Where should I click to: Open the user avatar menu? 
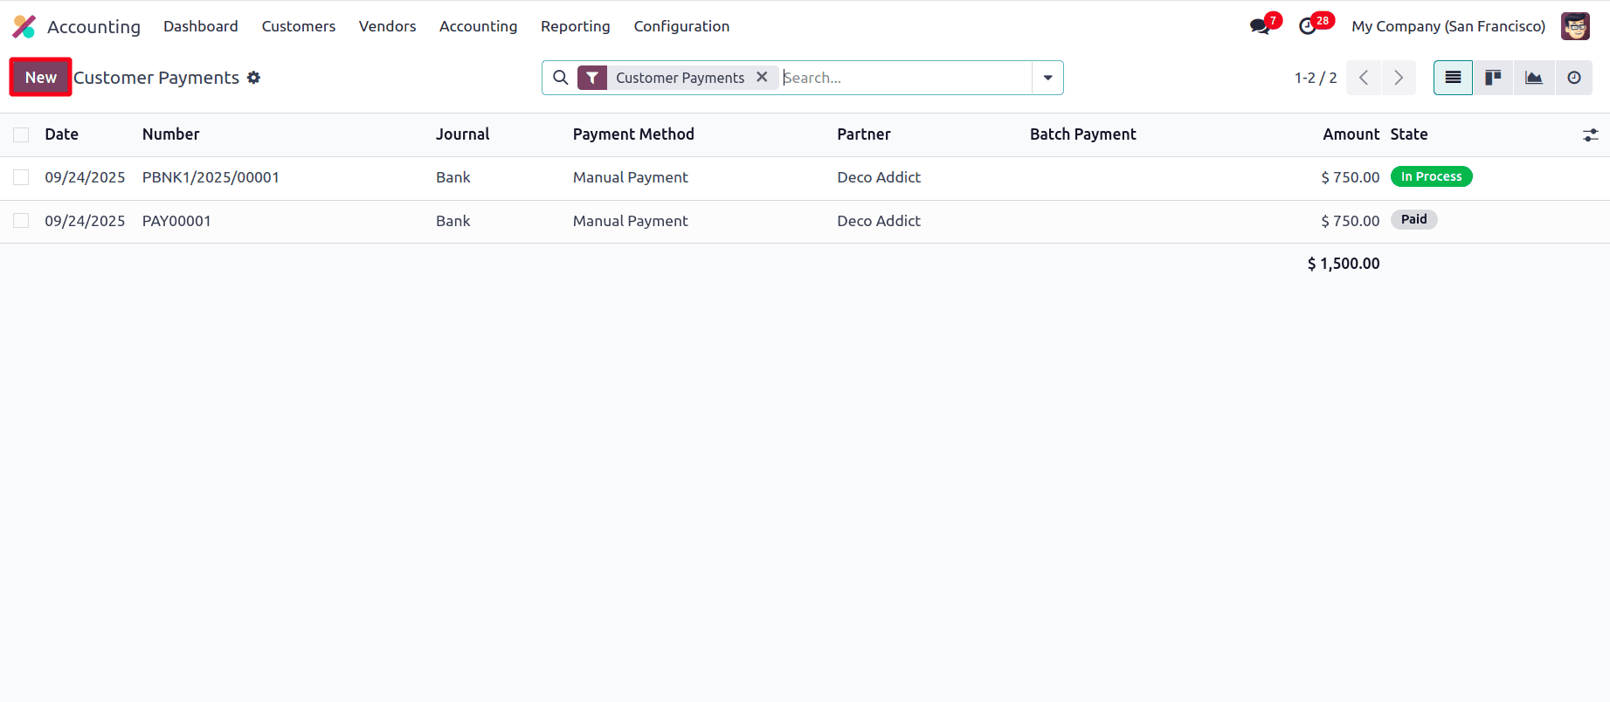coord(1575,26)
